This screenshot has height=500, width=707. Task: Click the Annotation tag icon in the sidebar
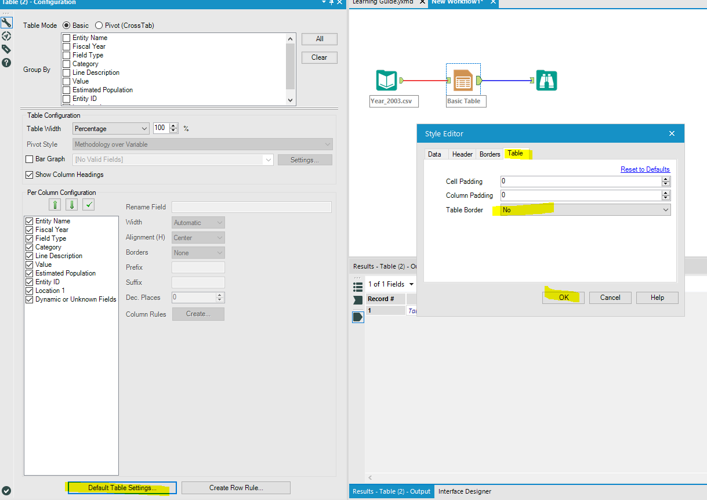[7, 49]
